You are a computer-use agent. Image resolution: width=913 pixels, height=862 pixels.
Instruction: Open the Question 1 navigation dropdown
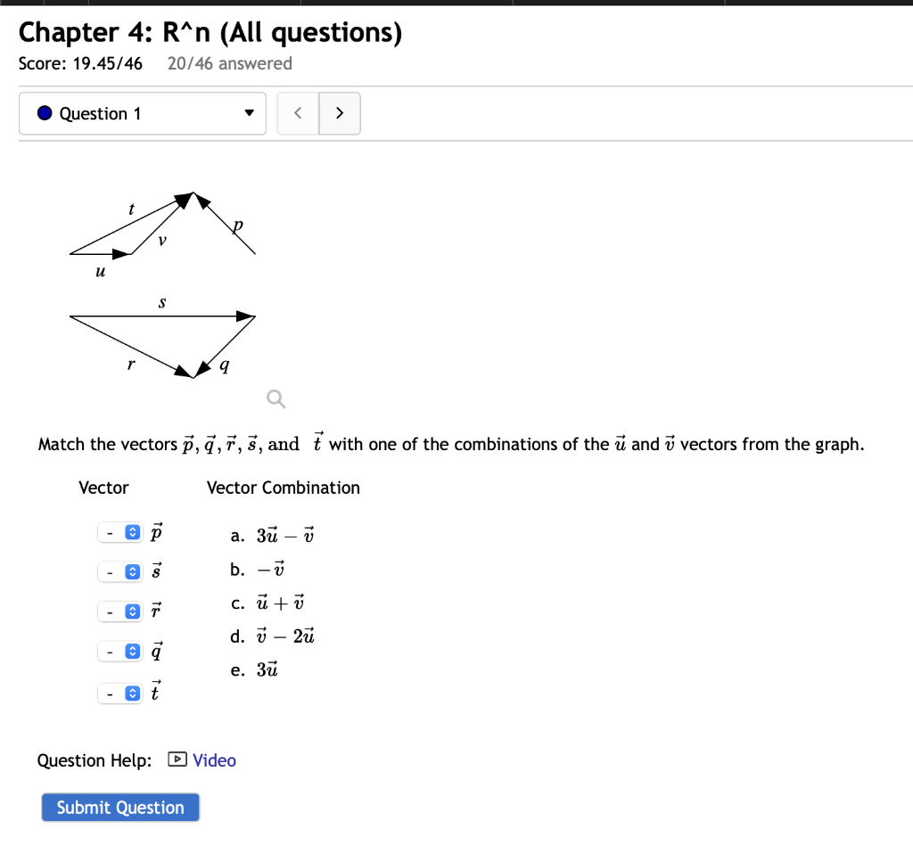click(143, 113)
